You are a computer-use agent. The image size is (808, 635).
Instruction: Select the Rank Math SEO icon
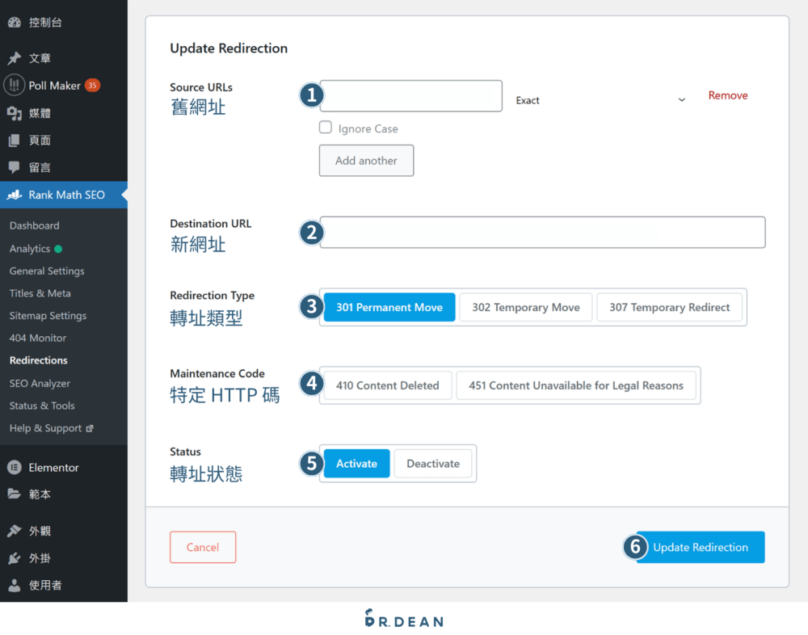click(x=13, y=195)
